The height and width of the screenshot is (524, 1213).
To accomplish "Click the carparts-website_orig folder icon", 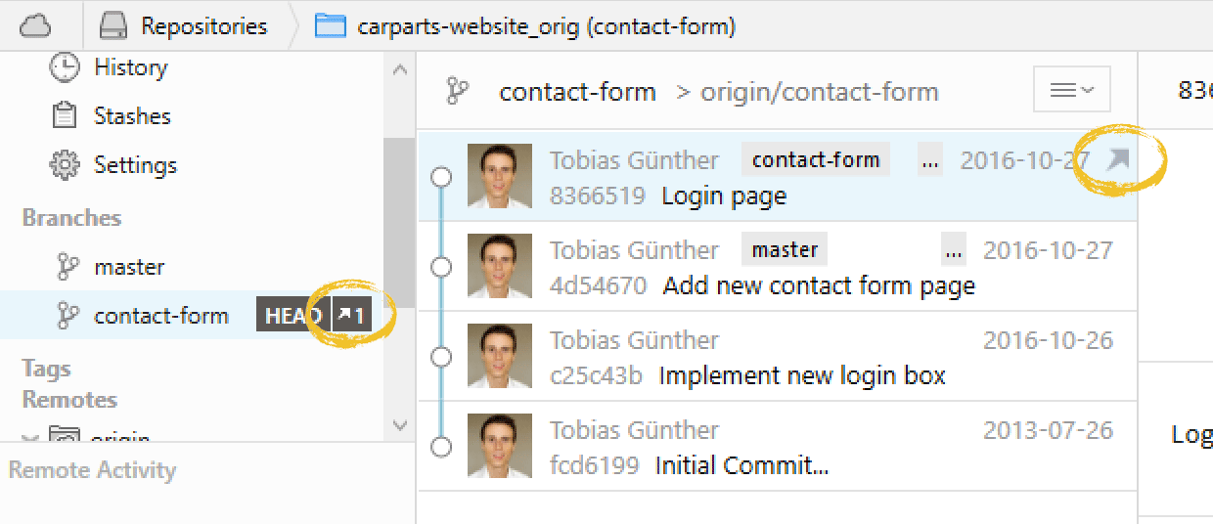I will click(x=331, y=26).
